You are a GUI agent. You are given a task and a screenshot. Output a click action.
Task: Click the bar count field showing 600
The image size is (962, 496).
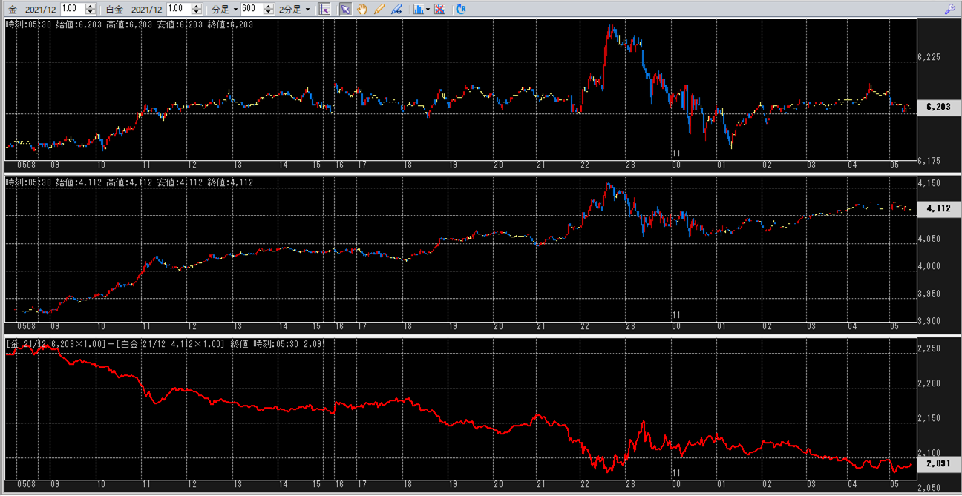(x=249, y=9)
